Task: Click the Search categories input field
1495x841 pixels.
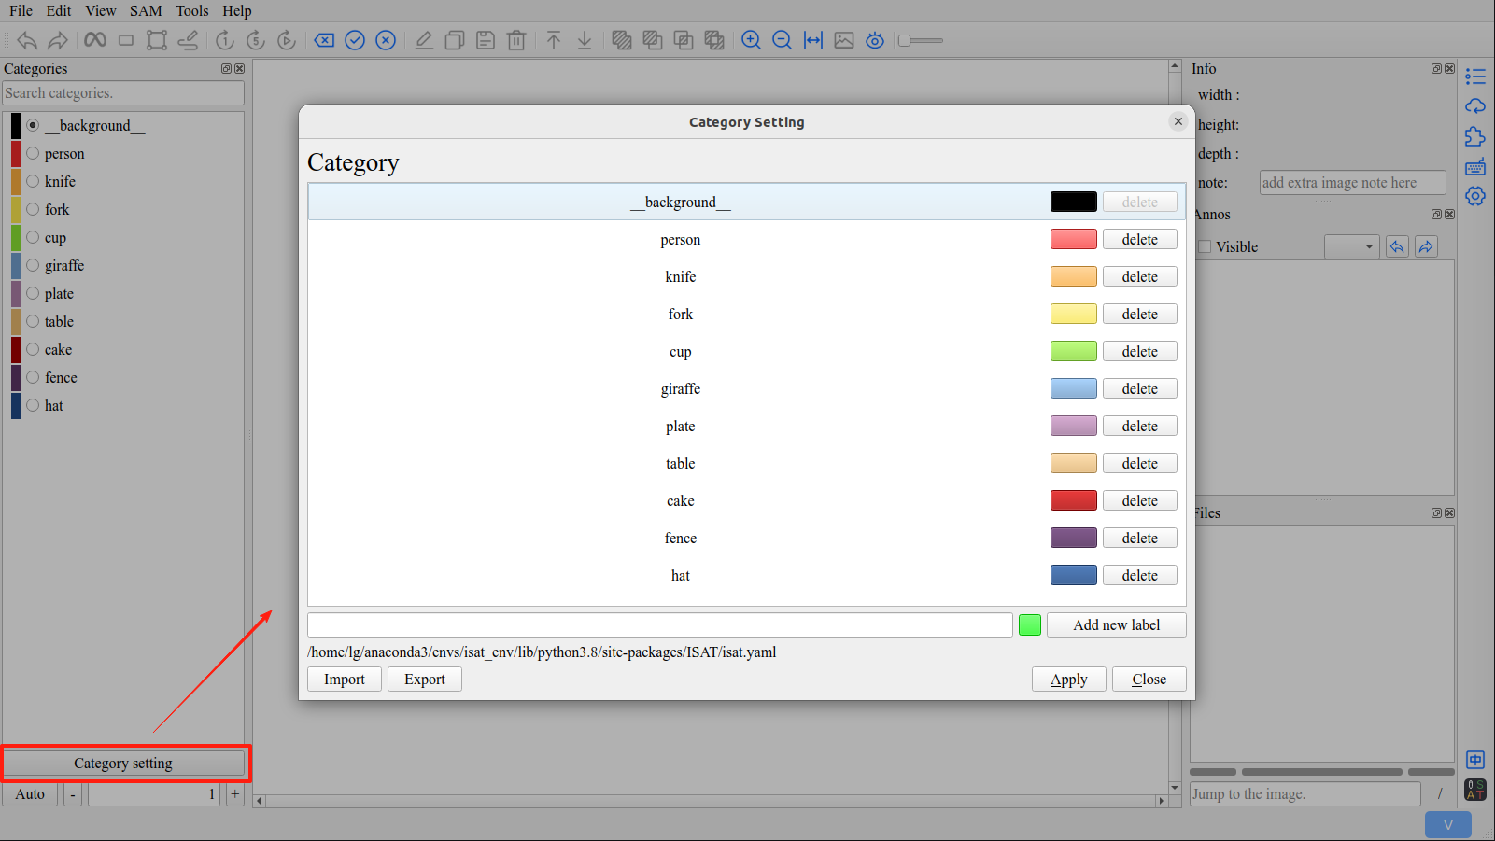Action: 123,92
